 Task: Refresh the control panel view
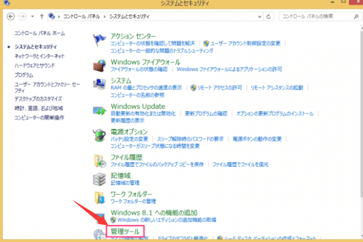(x=269, y=16)
